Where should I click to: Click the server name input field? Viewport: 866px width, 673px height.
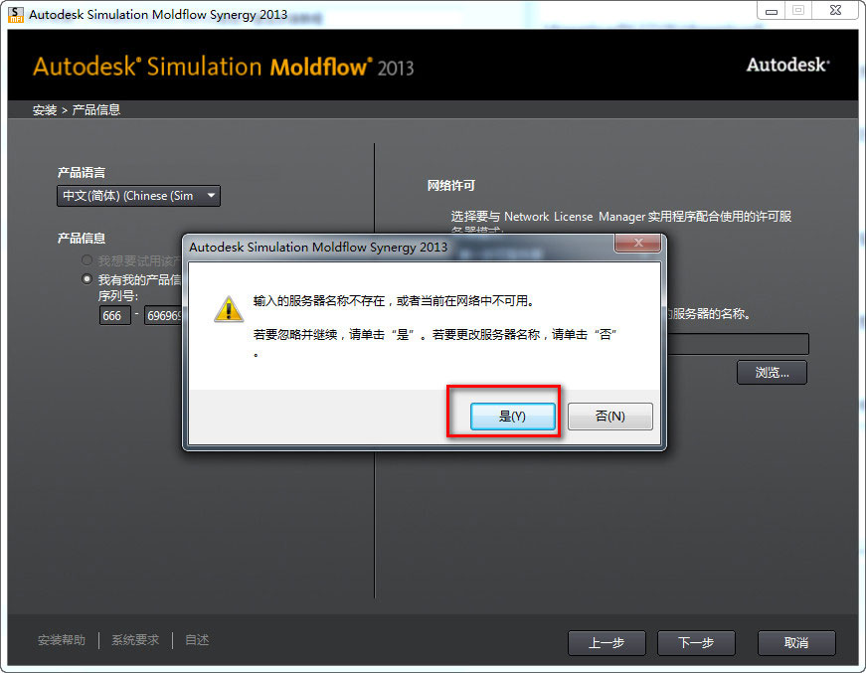coord(738,344)
